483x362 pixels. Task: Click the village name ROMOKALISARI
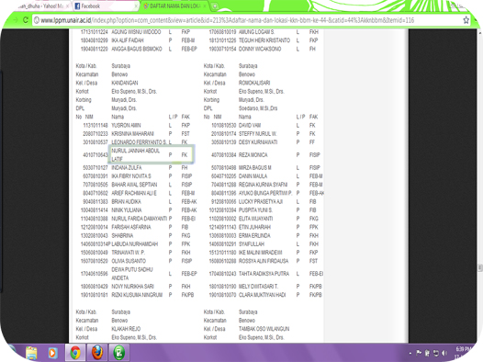coord(254,83)
